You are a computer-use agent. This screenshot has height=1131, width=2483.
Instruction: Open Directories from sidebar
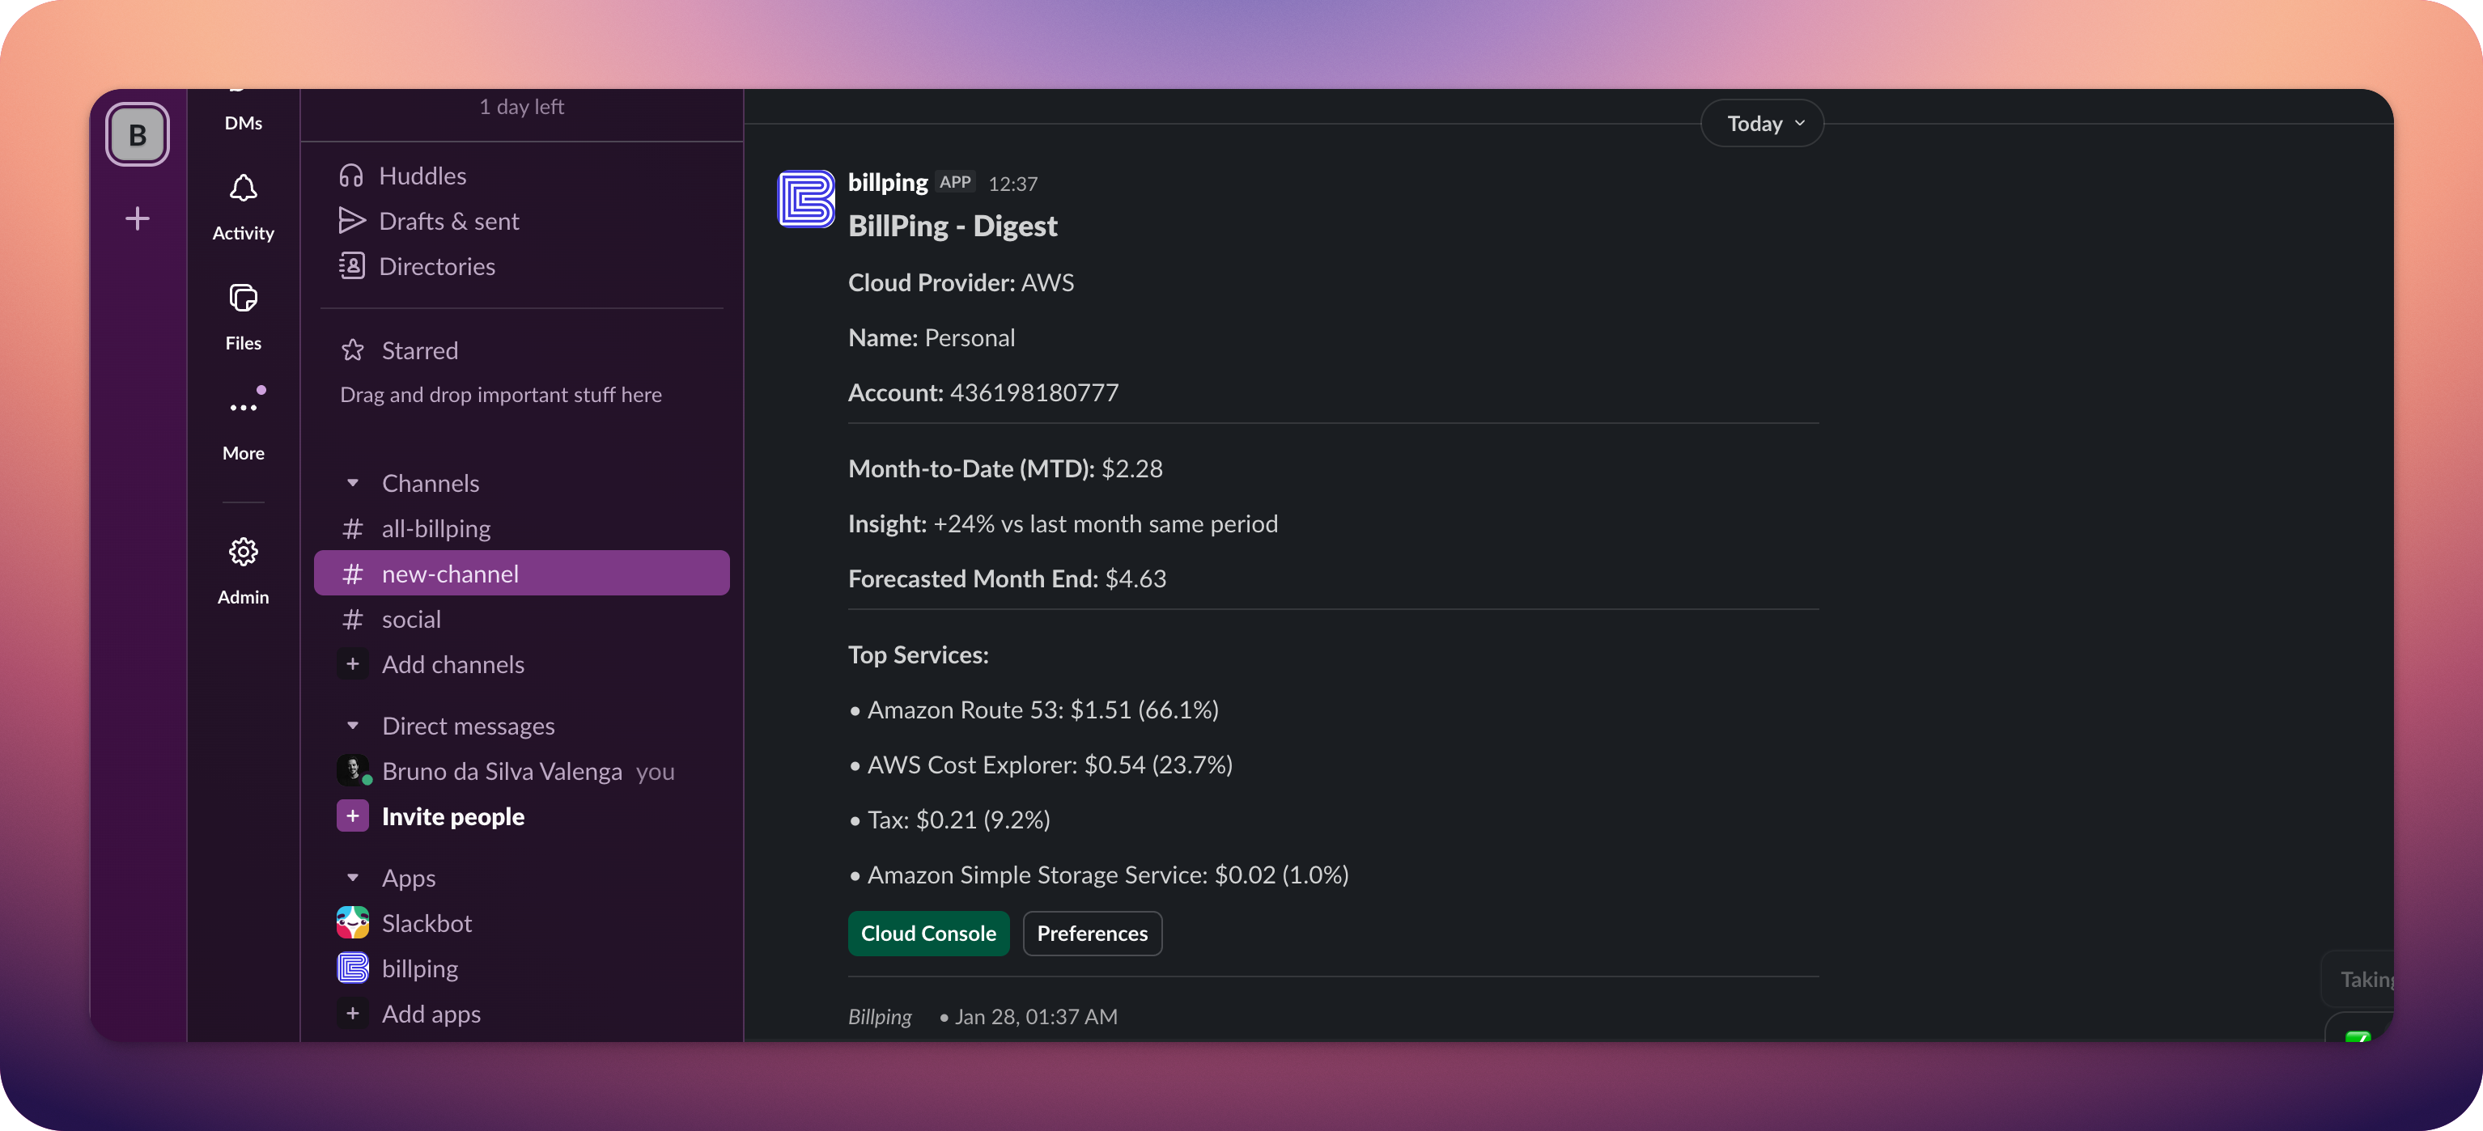coord(437,267)
